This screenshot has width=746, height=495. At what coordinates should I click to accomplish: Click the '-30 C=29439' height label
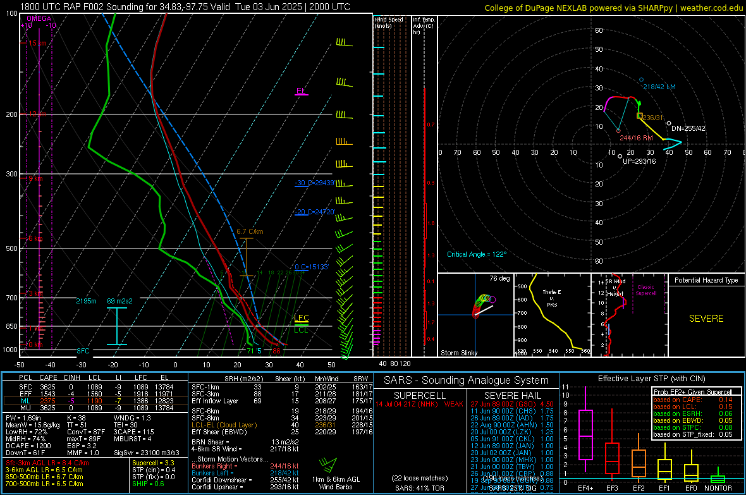tap(314, 183)
